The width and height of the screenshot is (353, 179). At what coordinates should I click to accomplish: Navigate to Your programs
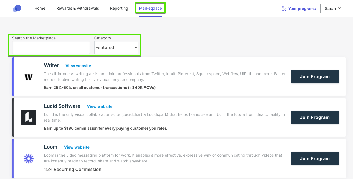[302, 8]
